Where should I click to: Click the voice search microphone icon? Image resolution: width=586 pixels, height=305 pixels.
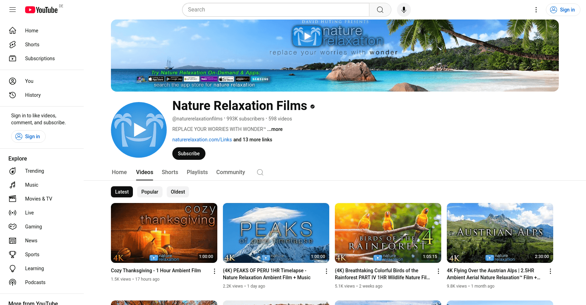click(x=404, y=10)
